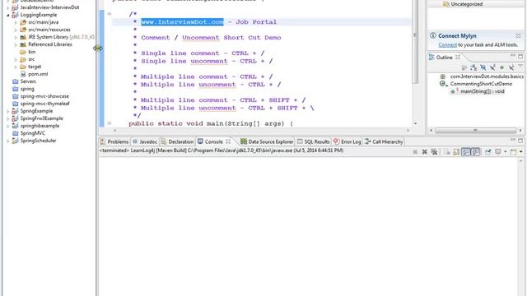Screen dimensions: 527x296
Task: Open the Data Source Explorer tab
Action: point(267,141)
